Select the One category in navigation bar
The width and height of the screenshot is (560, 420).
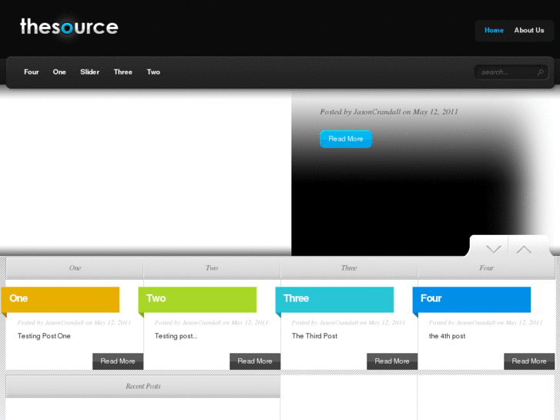point(59,72)
